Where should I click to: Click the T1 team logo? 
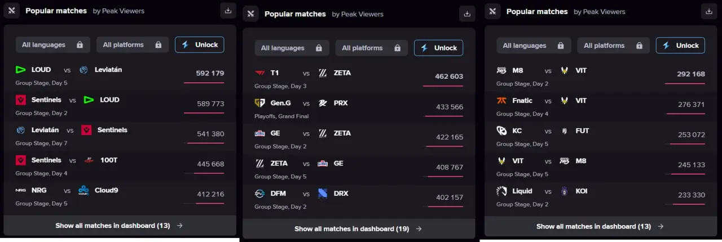pos(259,73)
